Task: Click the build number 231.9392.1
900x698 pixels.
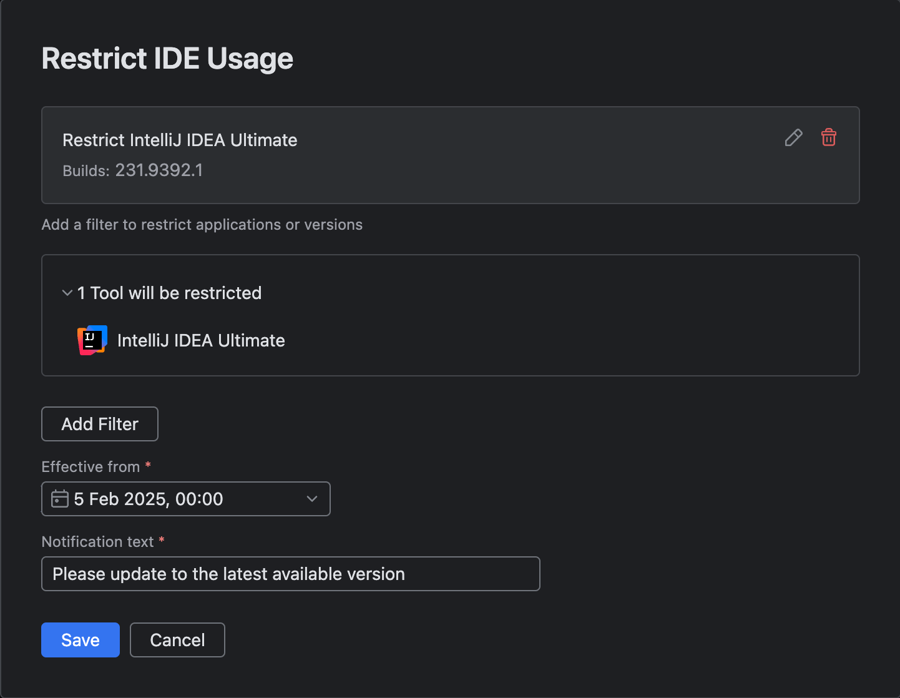Action: pyautogui.click(x=159, y=170)
